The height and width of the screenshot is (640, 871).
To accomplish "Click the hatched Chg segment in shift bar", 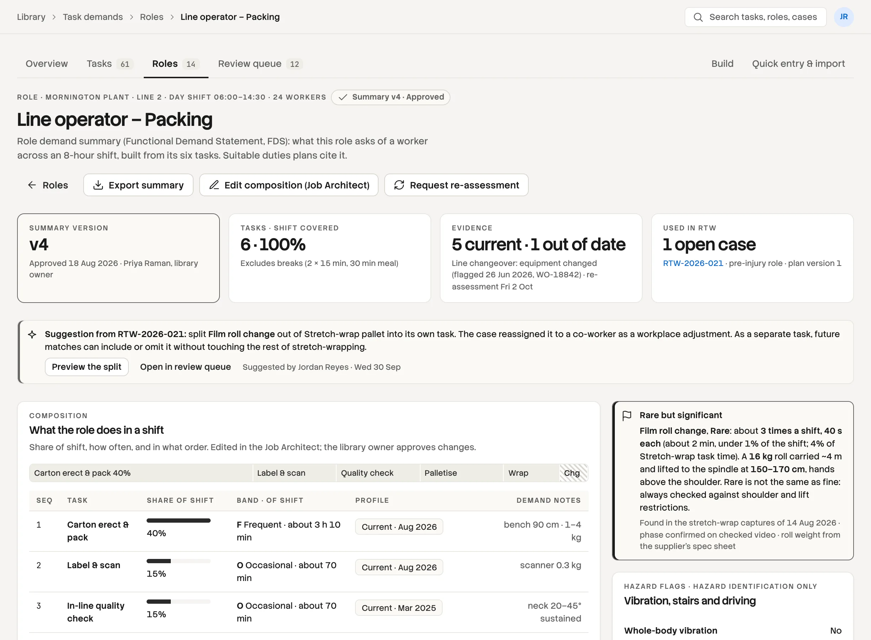I will [x=574, y=473].
